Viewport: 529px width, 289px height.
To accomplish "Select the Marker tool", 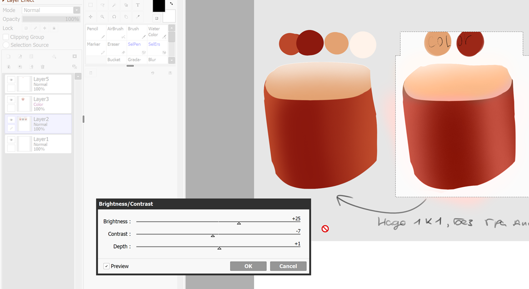I will pos(96,48).
